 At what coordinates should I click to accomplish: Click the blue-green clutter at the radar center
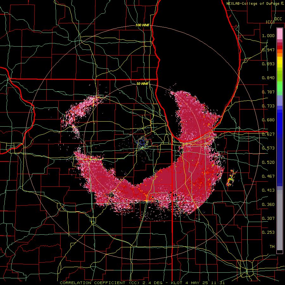tap(143, 143)
